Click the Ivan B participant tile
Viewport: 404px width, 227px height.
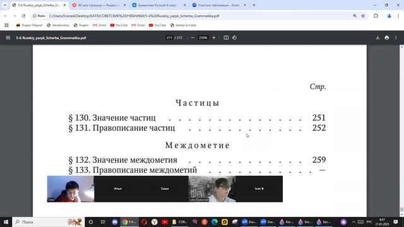coord(259,189)
